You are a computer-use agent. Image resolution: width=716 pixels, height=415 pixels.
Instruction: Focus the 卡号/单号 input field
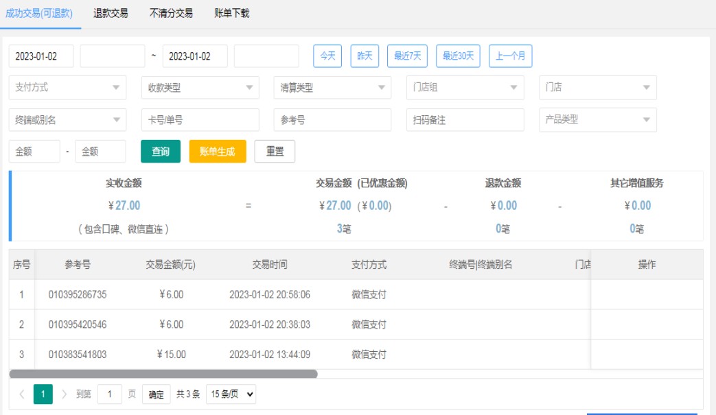(200, 120)
